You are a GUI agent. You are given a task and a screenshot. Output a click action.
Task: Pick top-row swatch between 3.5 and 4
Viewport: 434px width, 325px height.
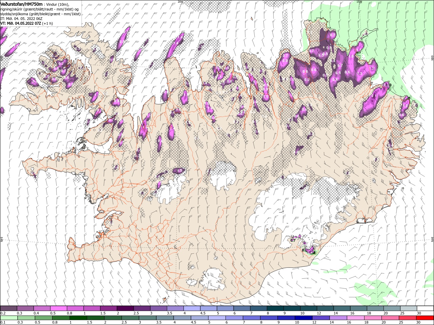[175, 308]
